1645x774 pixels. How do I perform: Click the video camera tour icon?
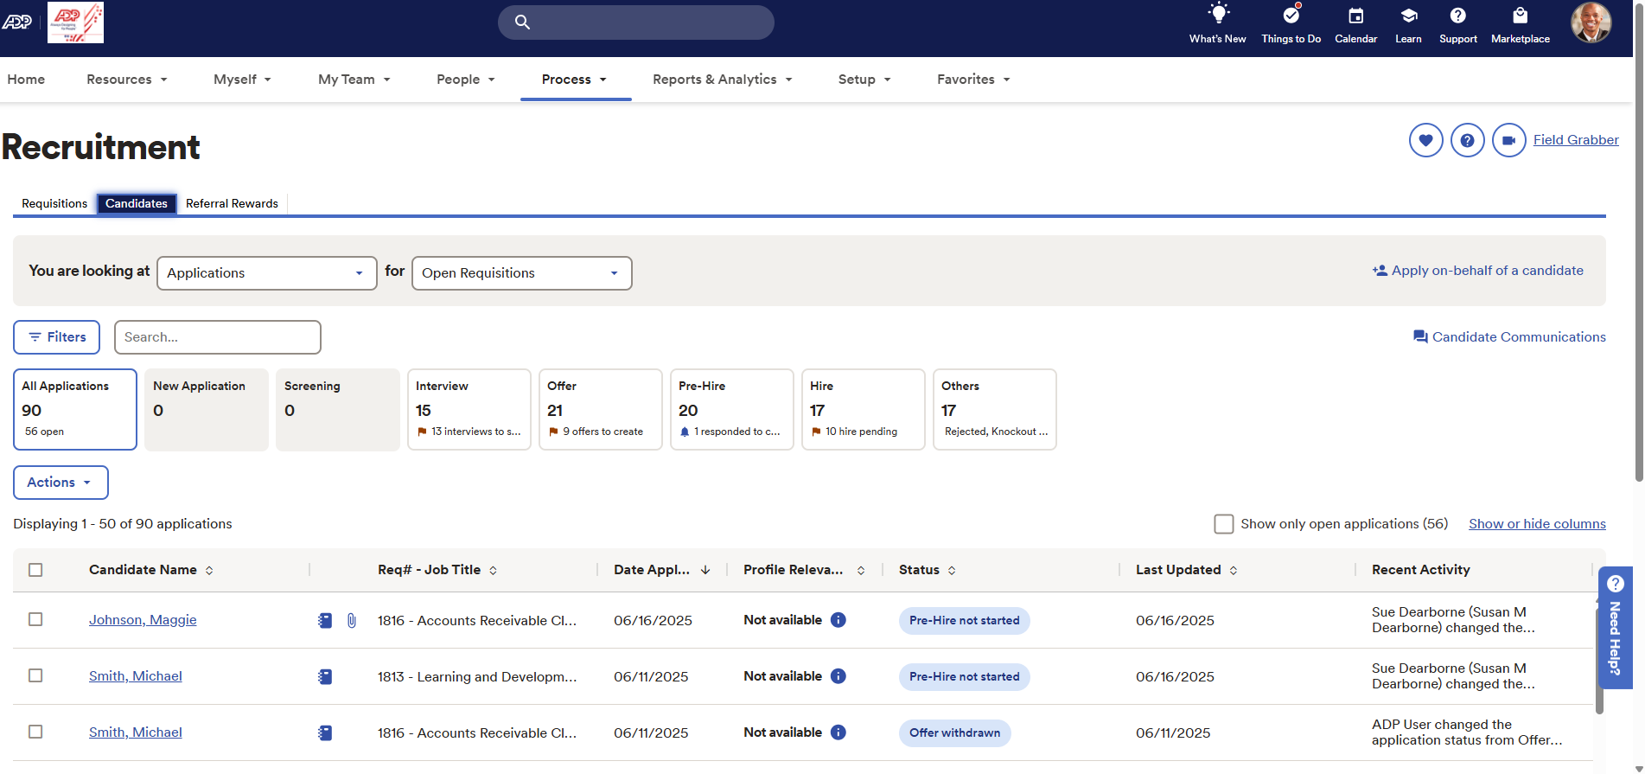pyautogui.click(x=1508, y=140)
